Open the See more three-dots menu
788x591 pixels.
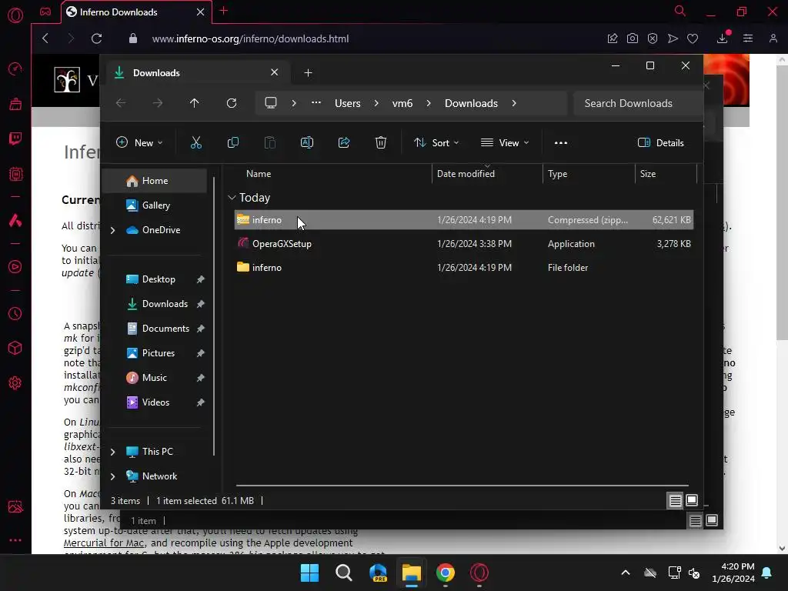(x=561, y=142)
